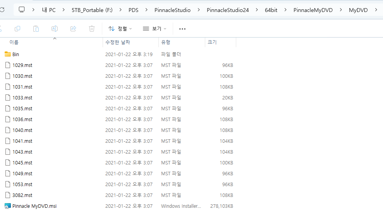
Task: Go to the 64bit breadcrumb
Action: [x=271, y=10]
